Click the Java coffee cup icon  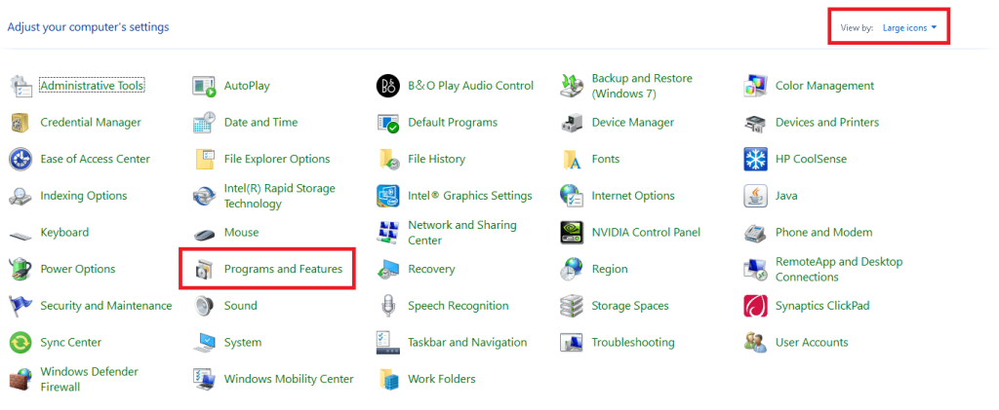(755, 196)
